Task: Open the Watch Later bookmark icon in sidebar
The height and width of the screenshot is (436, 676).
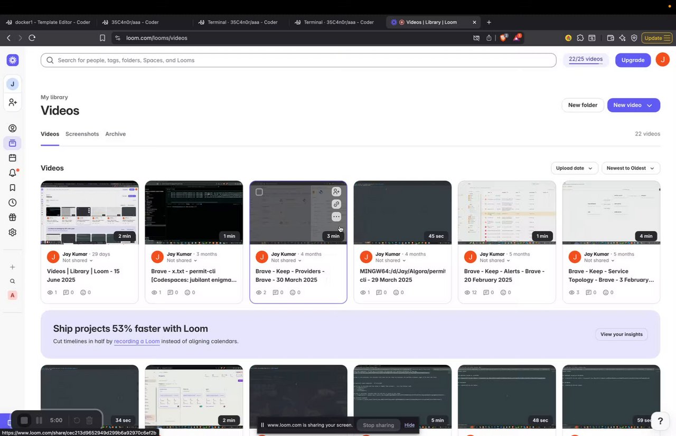Action: 13,188
